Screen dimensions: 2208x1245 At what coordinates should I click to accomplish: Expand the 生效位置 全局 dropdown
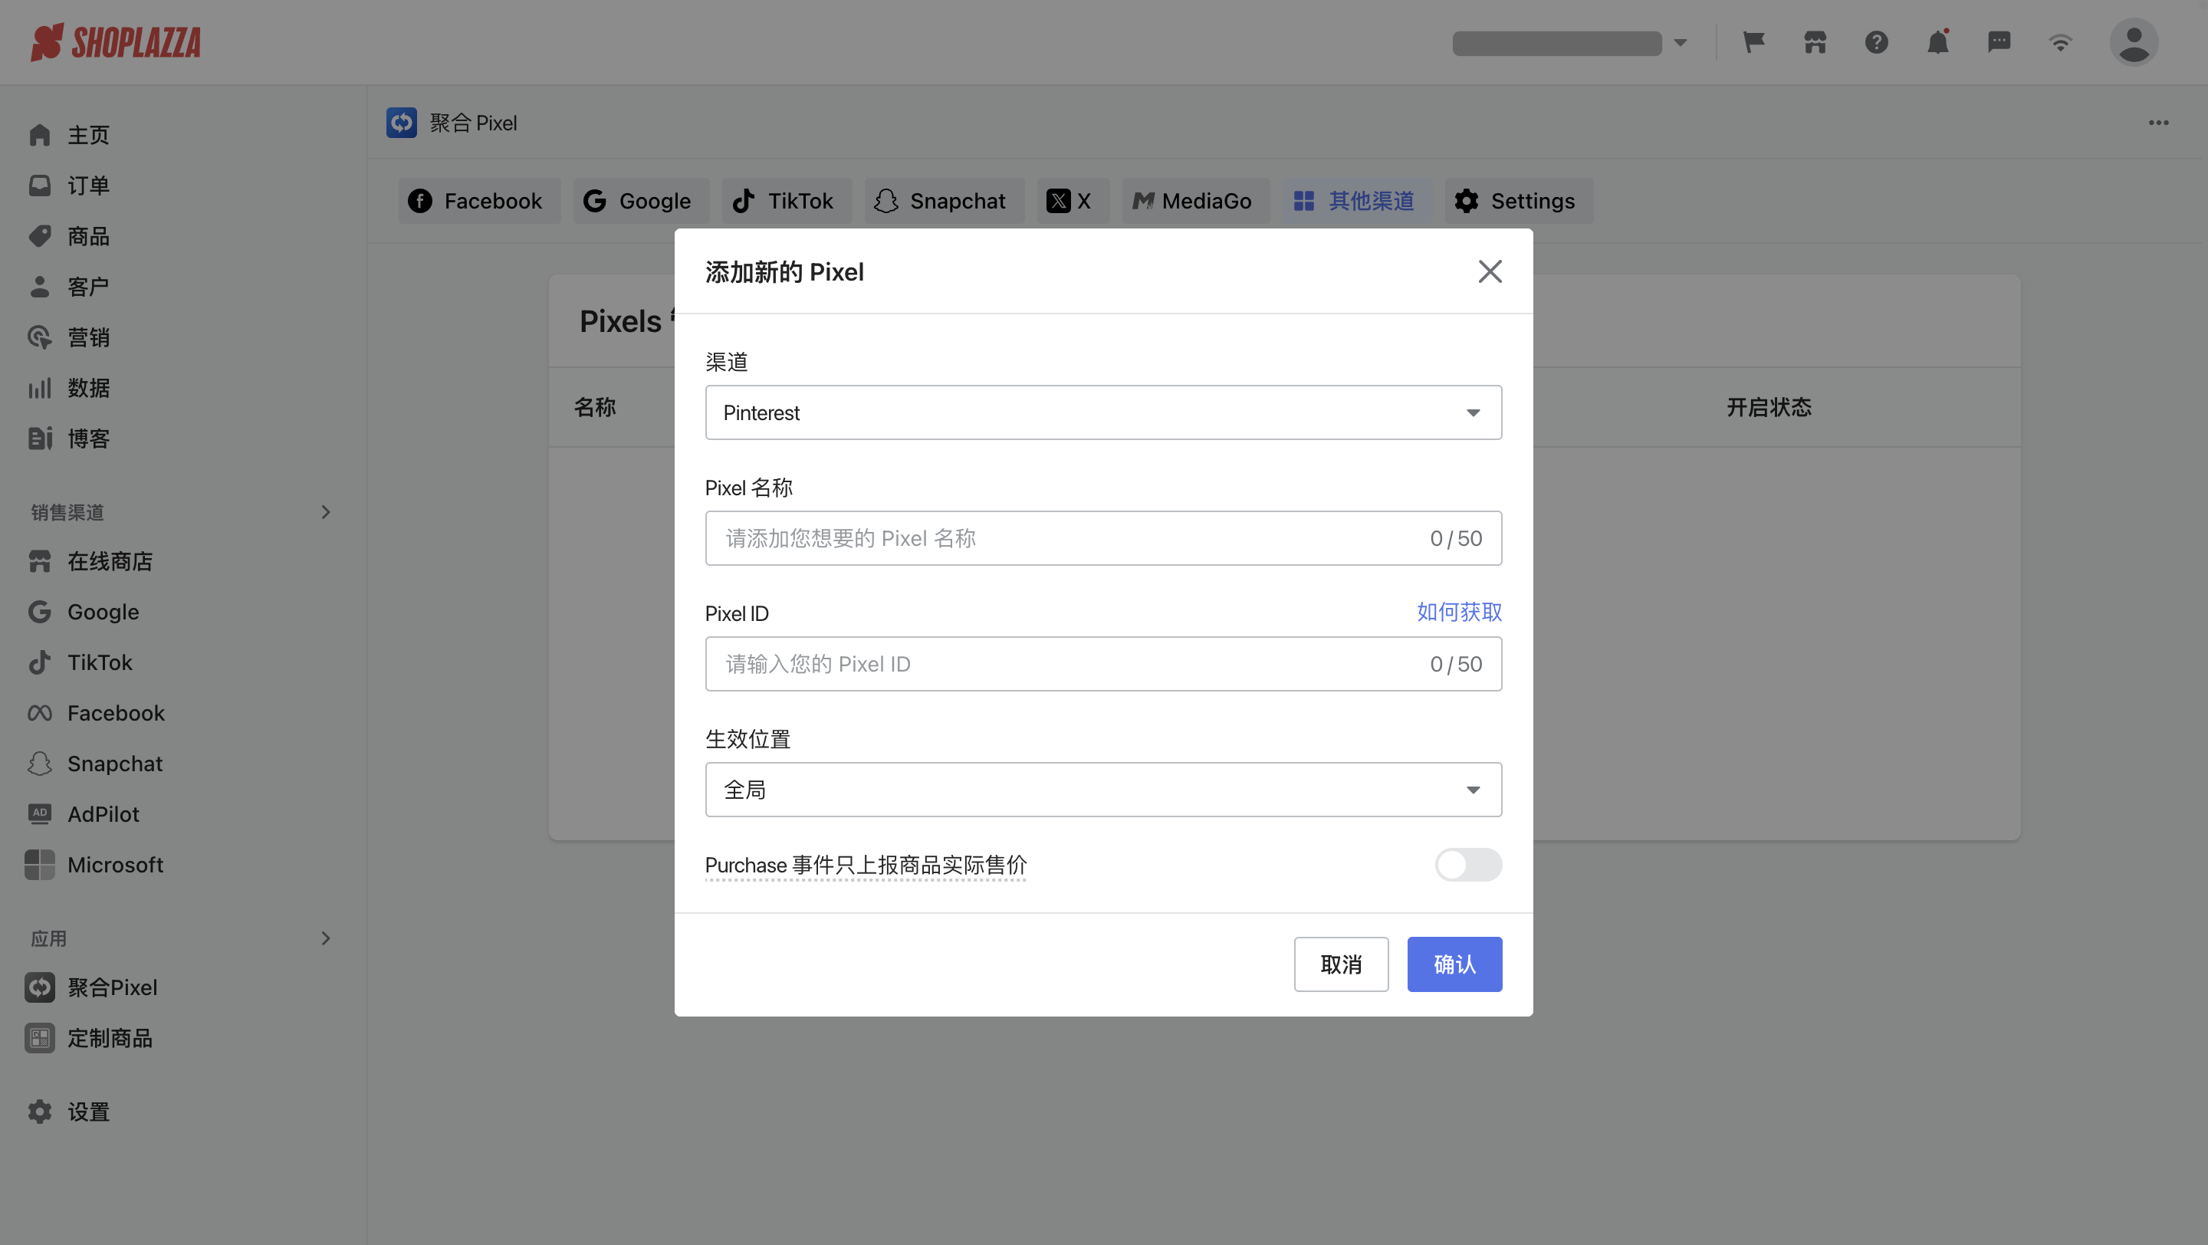pos(1104,789)
